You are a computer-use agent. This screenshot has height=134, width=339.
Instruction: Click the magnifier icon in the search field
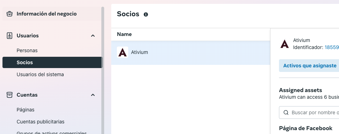286,112
